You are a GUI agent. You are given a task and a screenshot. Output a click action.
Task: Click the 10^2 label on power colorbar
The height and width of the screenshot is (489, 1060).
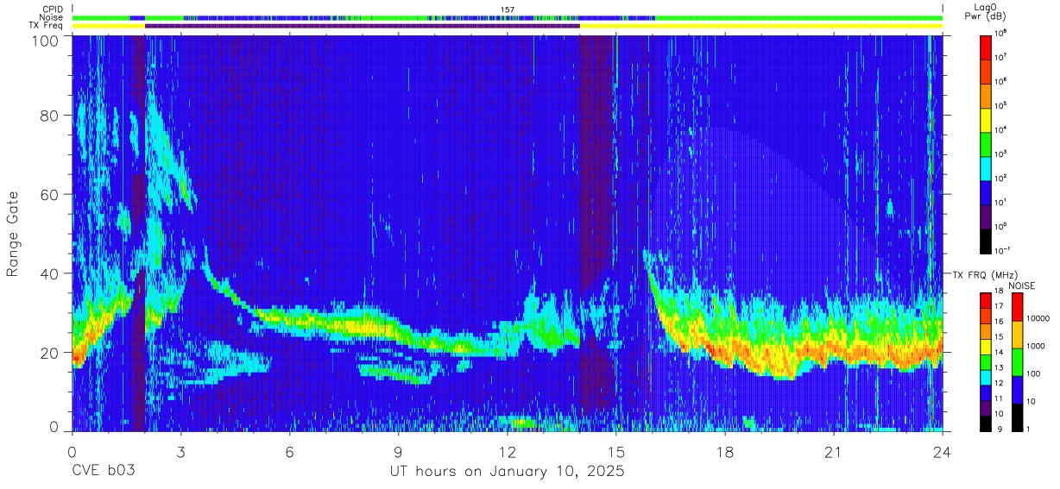1001,179
